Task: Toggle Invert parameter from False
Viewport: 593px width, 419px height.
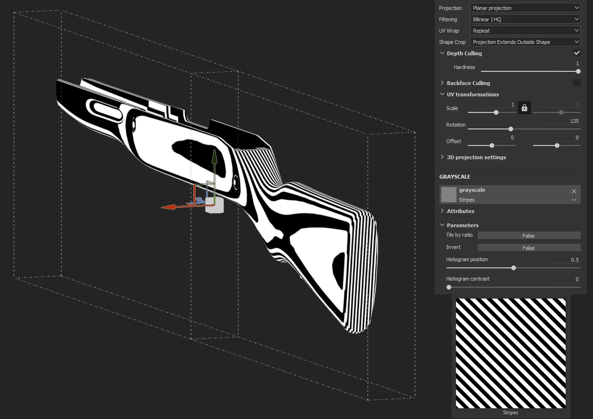Action: 529,248
